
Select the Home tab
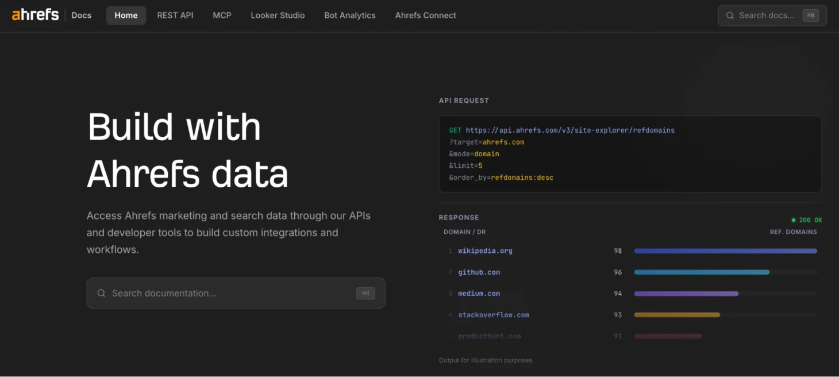coord(126,16)
